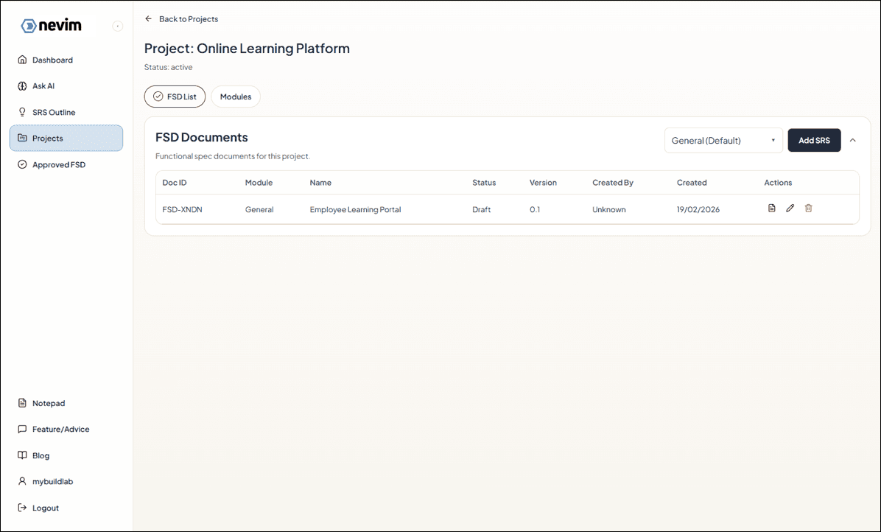881x532 pixels.
Task: Click the view document icon for FSD-XNDN
Action: tap(771, 209)
